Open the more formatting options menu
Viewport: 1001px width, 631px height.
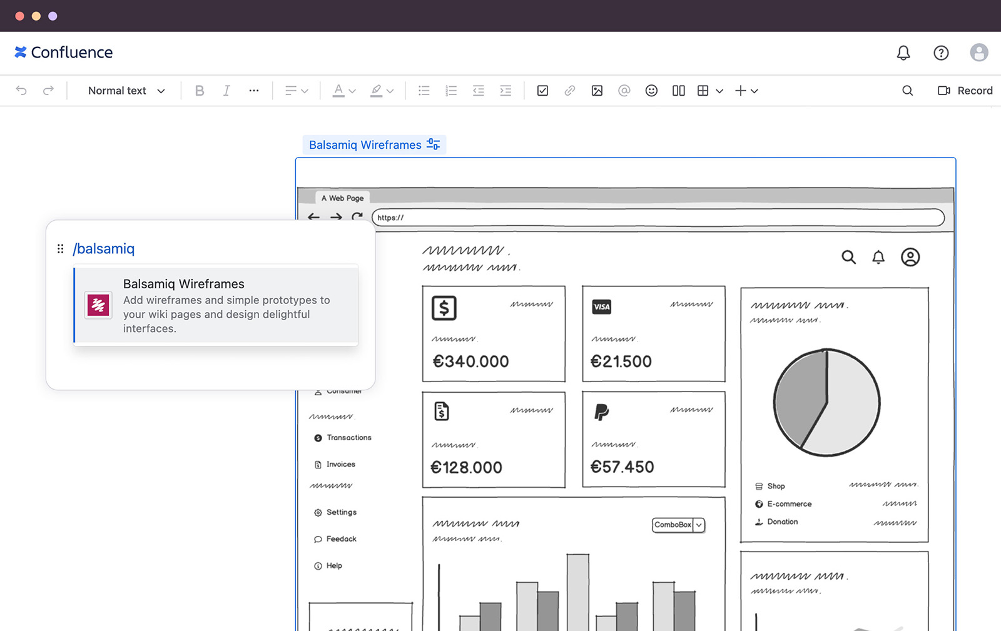pos(253,91)
